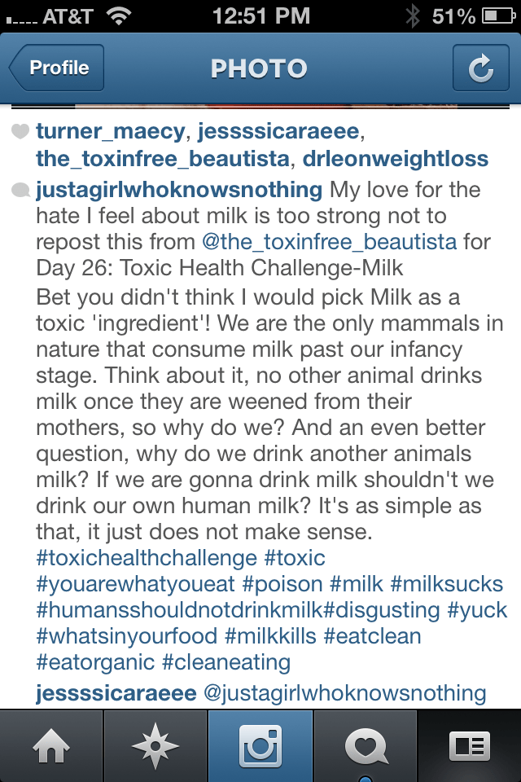
Task: Open the Home feed tab
Action: click(x=53, y=746)
